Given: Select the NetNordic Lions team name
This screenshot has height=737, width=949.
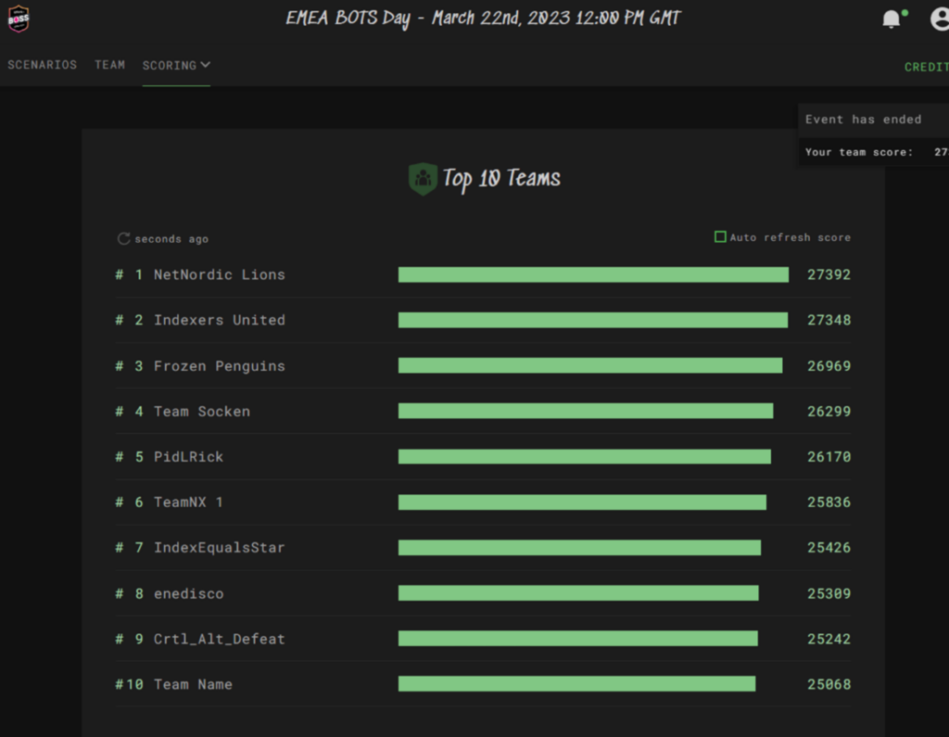Looking at the screenshot, I should tap(219, 274).
